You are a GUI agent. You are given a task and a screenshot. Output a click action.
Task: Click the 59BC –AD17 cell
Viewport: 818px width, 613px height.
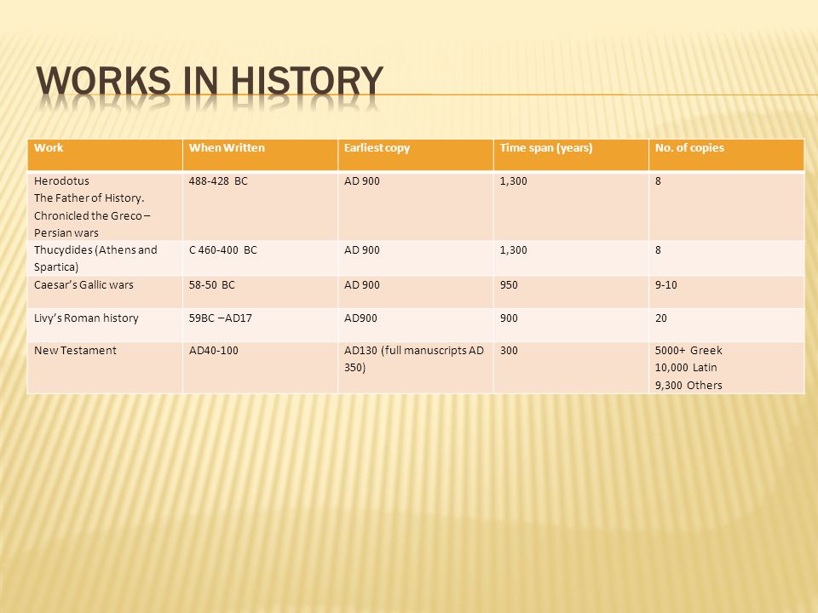(261, 325)
